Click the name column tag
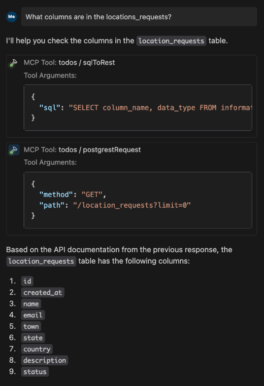The image size is (264, 386). [31, 304]
